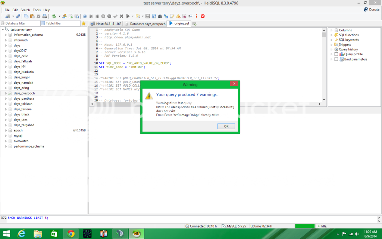Select the dayz_namalsk database in tree

pos(24,83)
